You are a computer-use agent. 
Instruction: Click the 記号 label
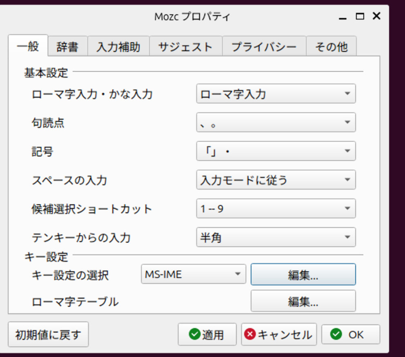pyautogui.click(x=42, y=152)
